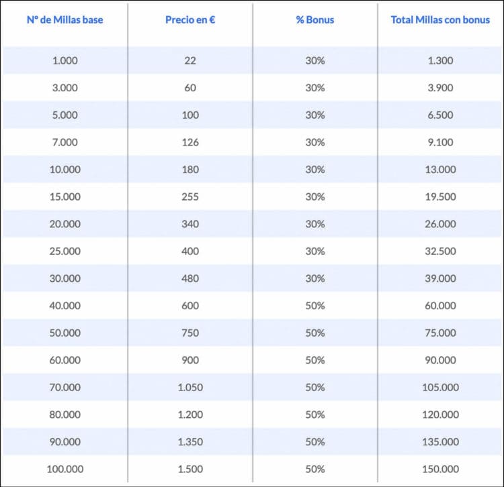
Task: Click the 1.500 euro price cell
Action: [x=190, y=469]
